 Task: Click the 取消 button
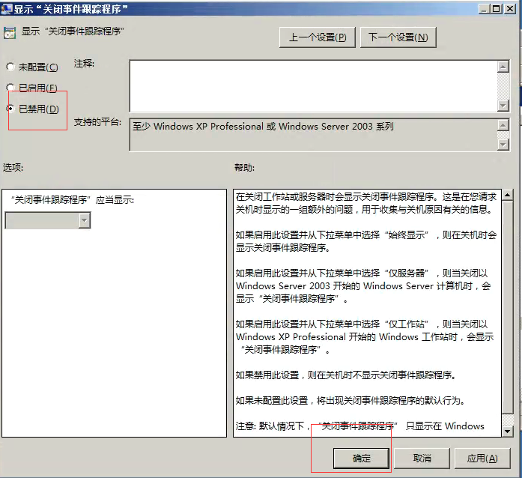click(422, 459)
